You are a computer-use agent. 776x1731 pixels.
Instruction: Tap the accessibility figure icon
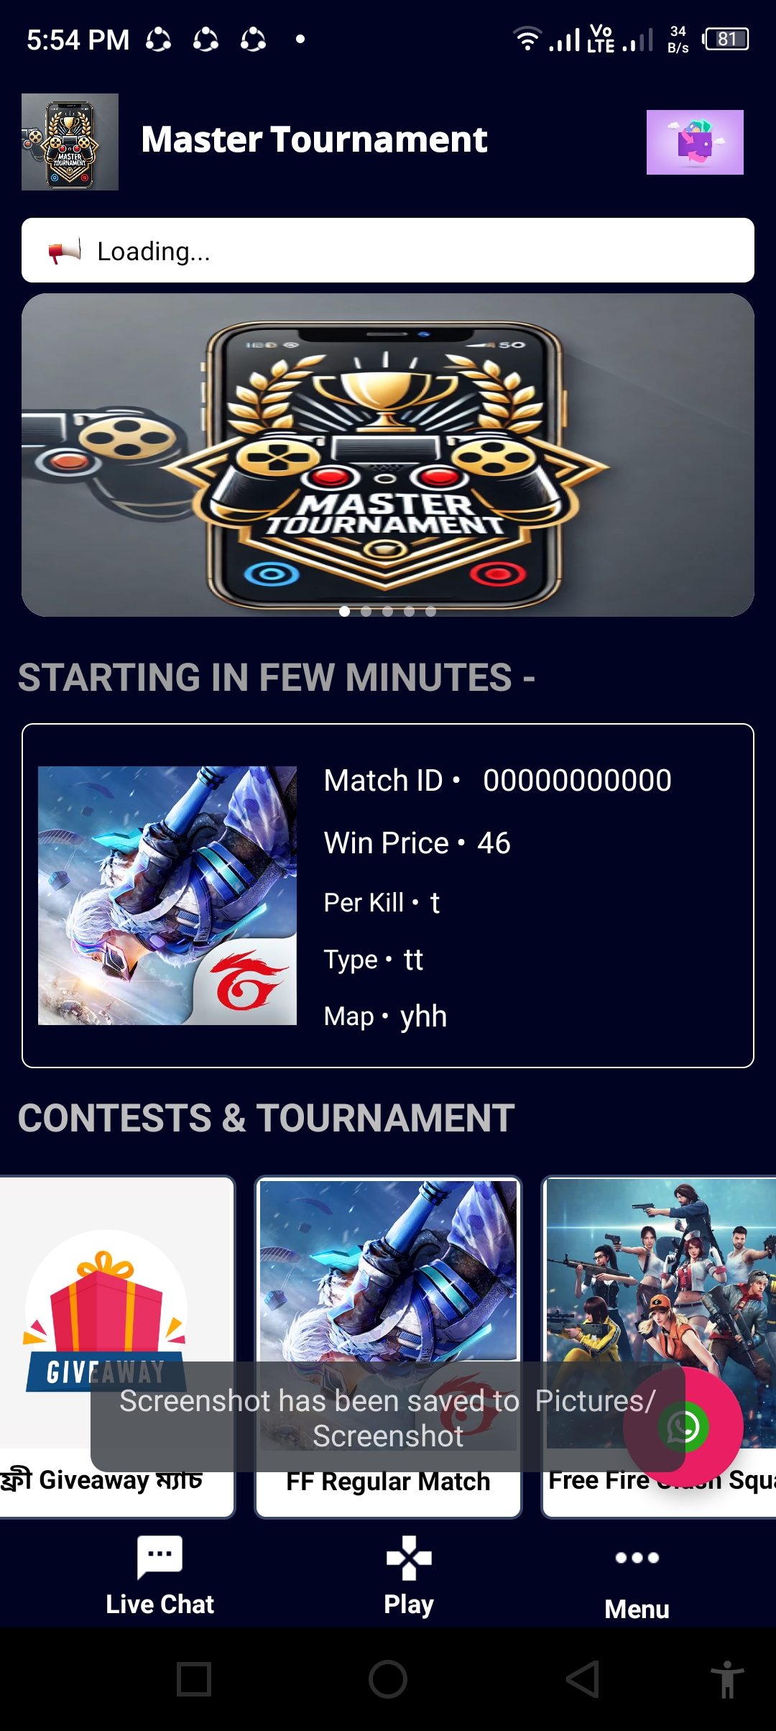[x=727, y=1679]
